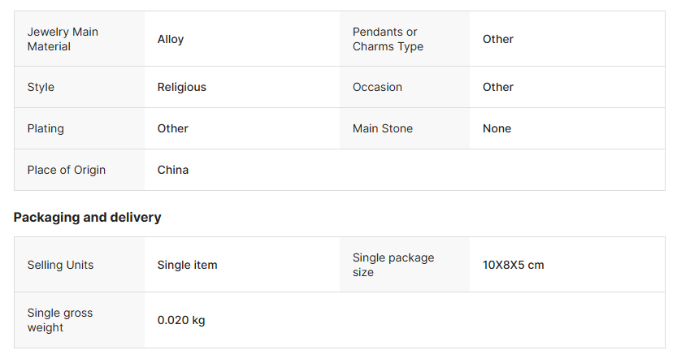Image resolution: width=677 pixels, height=359 pixels.
Task: Click the Jewelry Main Material label
Action: point(63,39)
